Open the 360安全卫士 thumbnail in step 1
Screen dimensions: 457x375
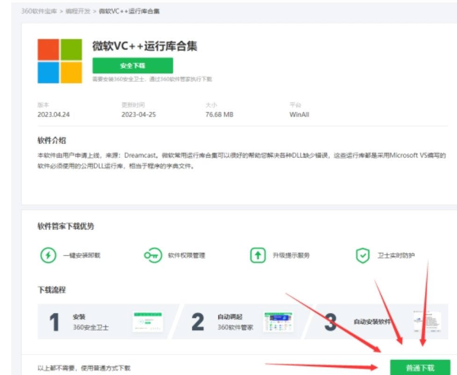[148, 322]
